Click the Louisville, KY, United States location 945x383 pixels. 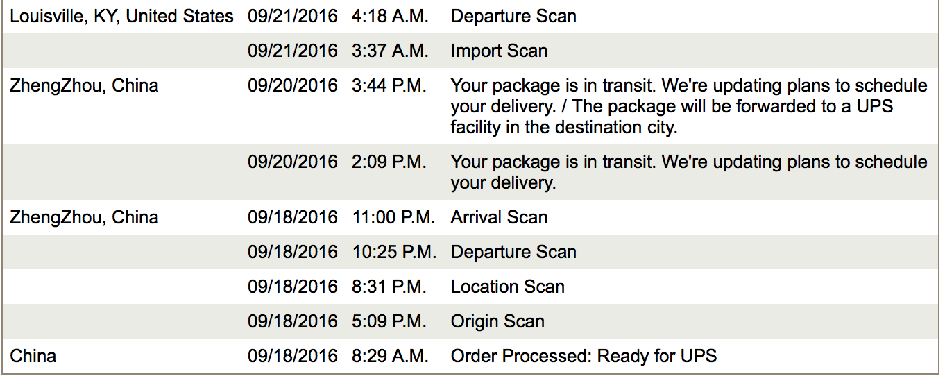(x=121, y=17)
